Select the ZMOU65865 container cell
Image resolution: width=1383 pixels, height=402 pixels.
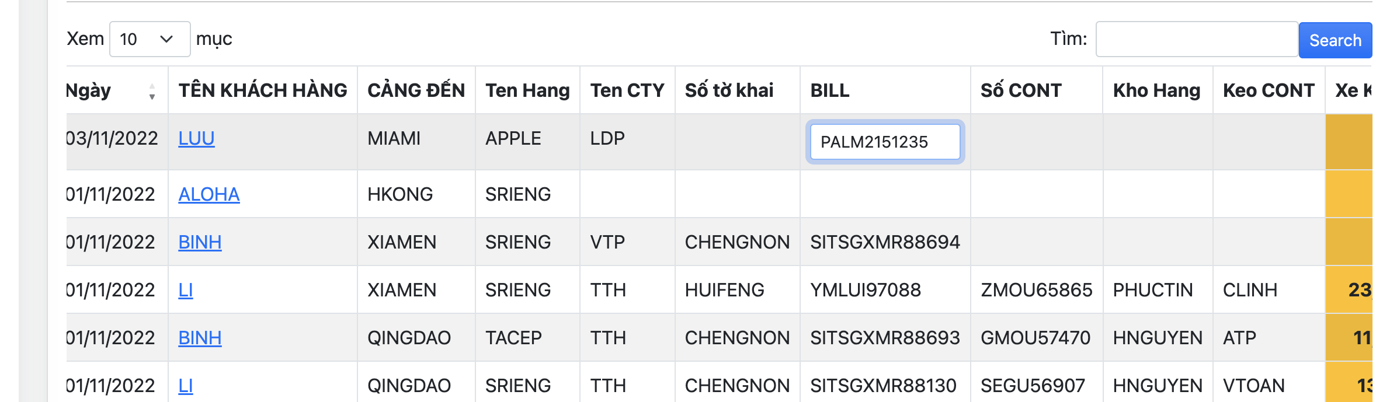point(1036,290)
